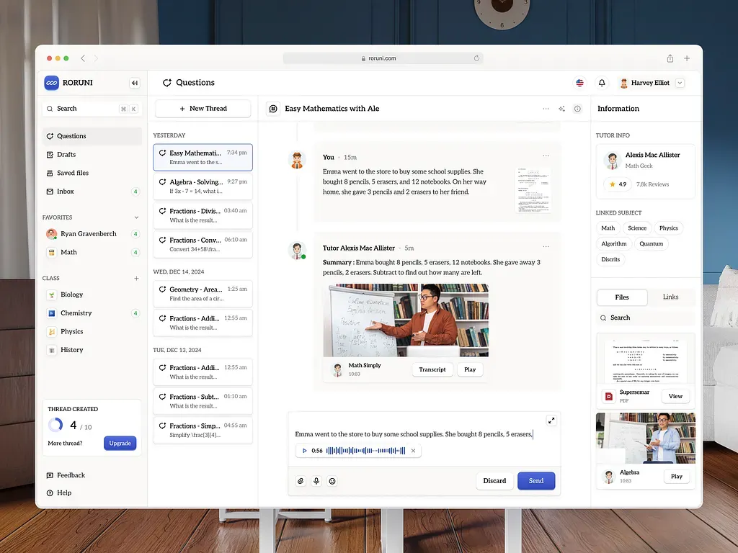Open thread info icon

[x=577, y=109]
